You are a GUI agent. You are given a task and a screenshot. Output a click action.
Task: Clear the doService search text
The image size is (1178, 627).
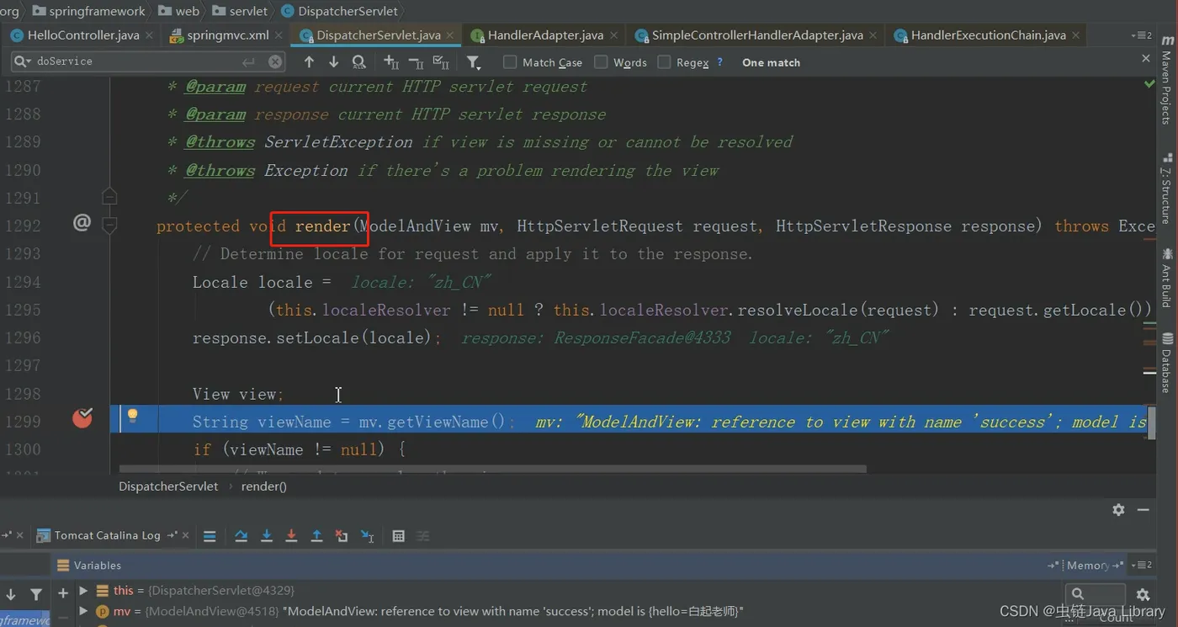[275, 61]
